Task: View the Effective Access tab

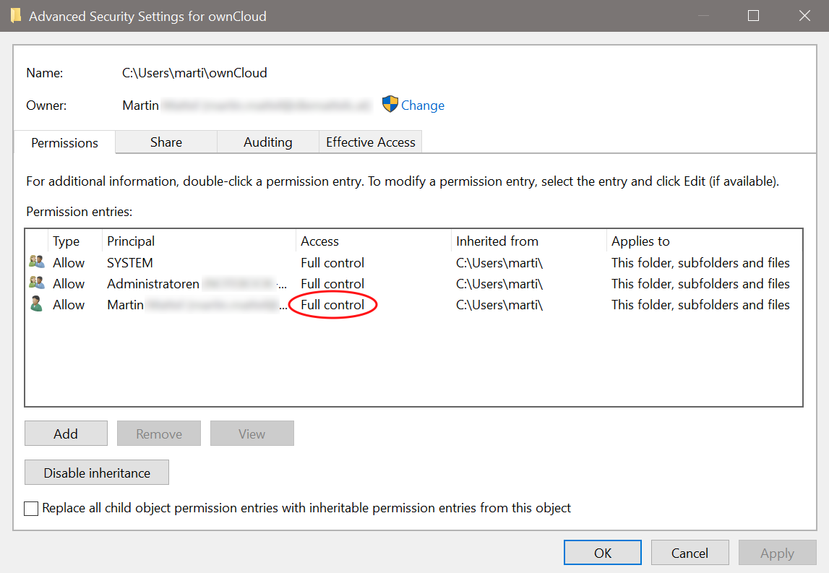Action: pyautogui.click(x=370, y=142)
